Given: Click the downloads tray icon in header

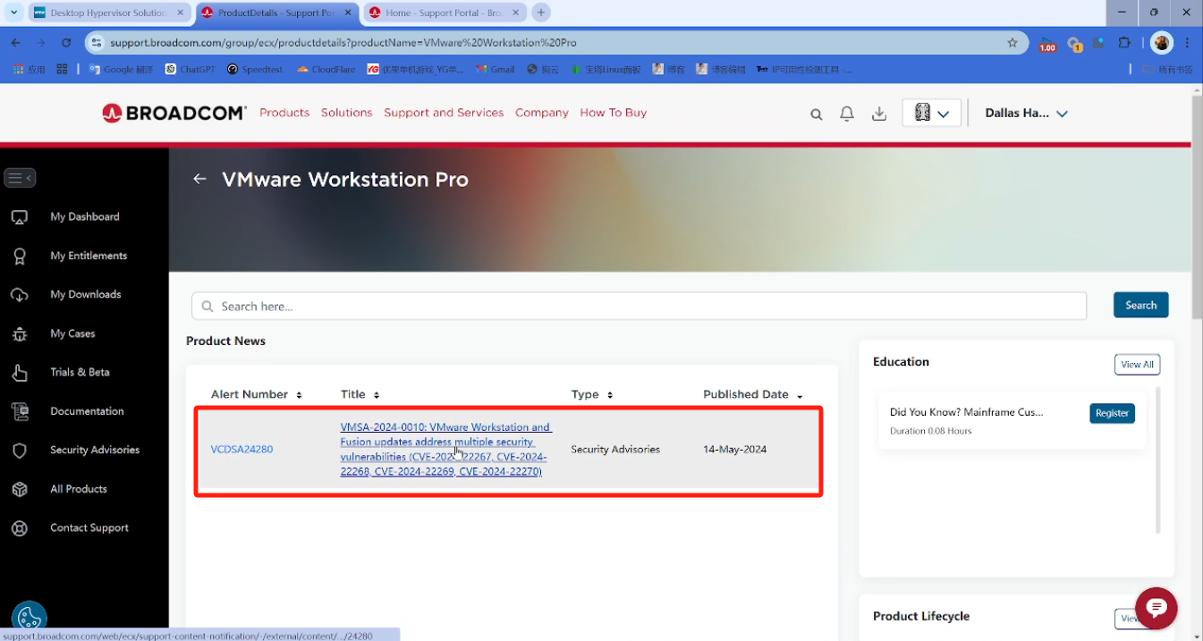Looking at the screenshot, I should pyautogui.click(x=879, y=114).
